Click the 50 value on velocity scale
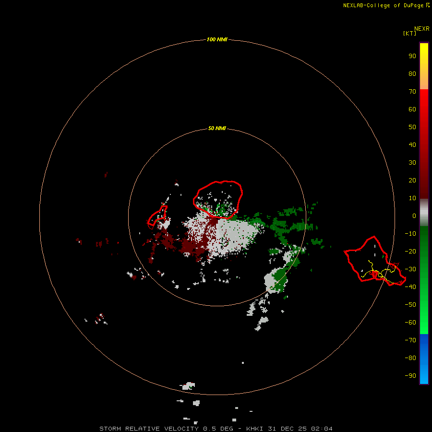This screenshot has width=432, height=432. tap(412, 127)
